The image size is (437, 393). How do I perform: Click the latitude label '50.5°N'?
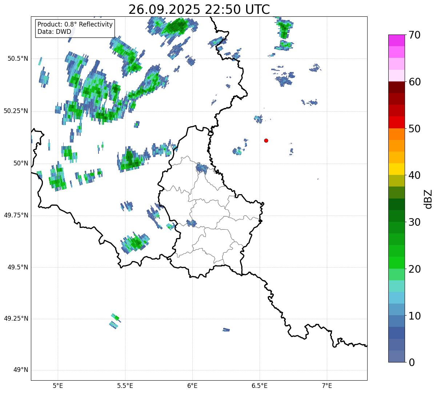(18, 59)
